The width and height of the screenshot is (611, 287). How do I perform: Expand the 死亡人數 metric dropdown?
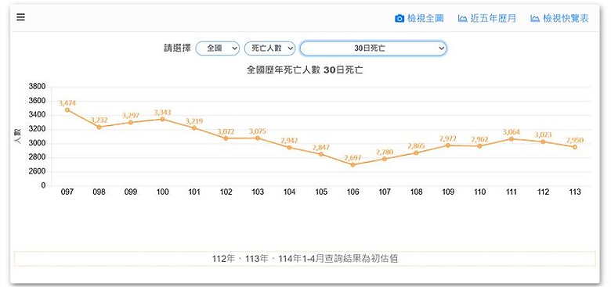point(269,48)
